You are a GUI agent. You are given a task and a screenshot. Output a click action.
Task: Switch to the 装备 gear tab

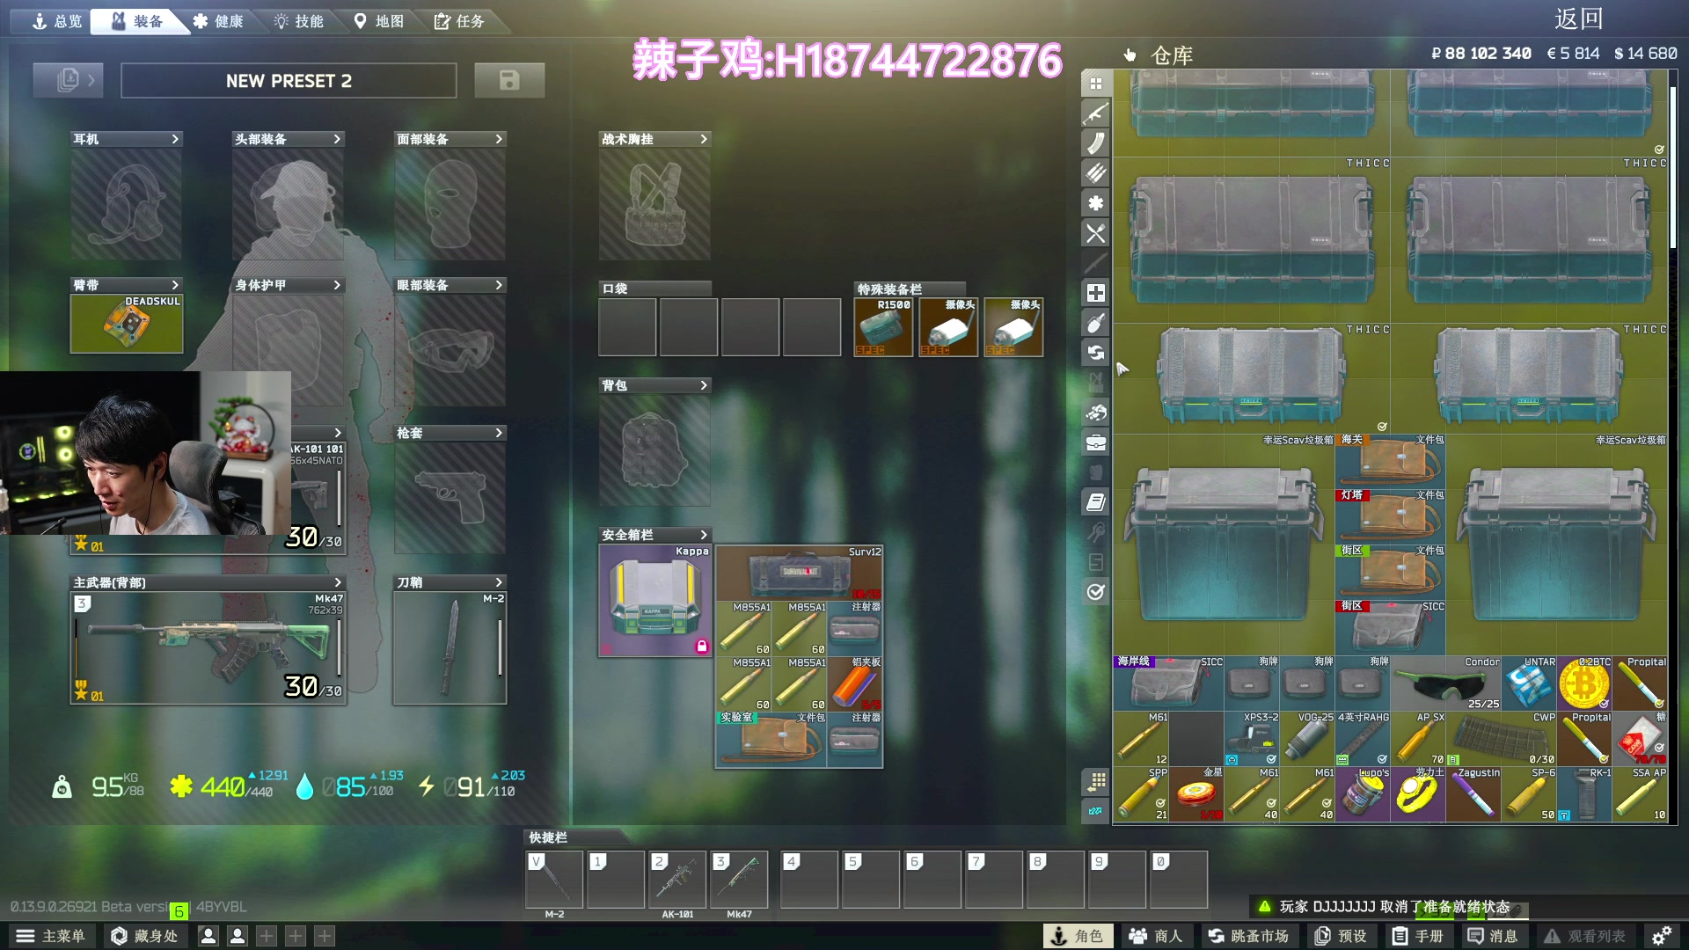pyautogui.click(x=137, y=21)
